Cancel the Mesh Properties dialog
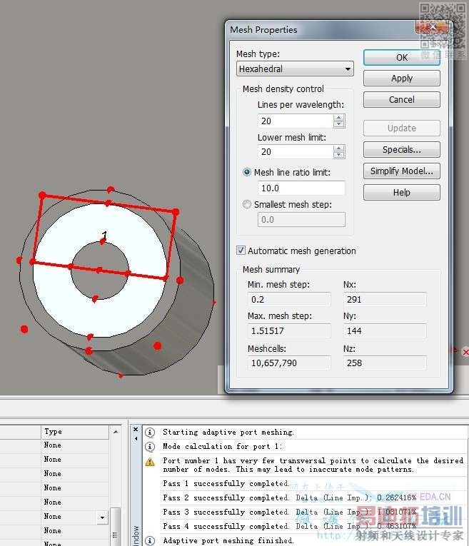Screen dimensions: 469x546 [x=401, y=100]
